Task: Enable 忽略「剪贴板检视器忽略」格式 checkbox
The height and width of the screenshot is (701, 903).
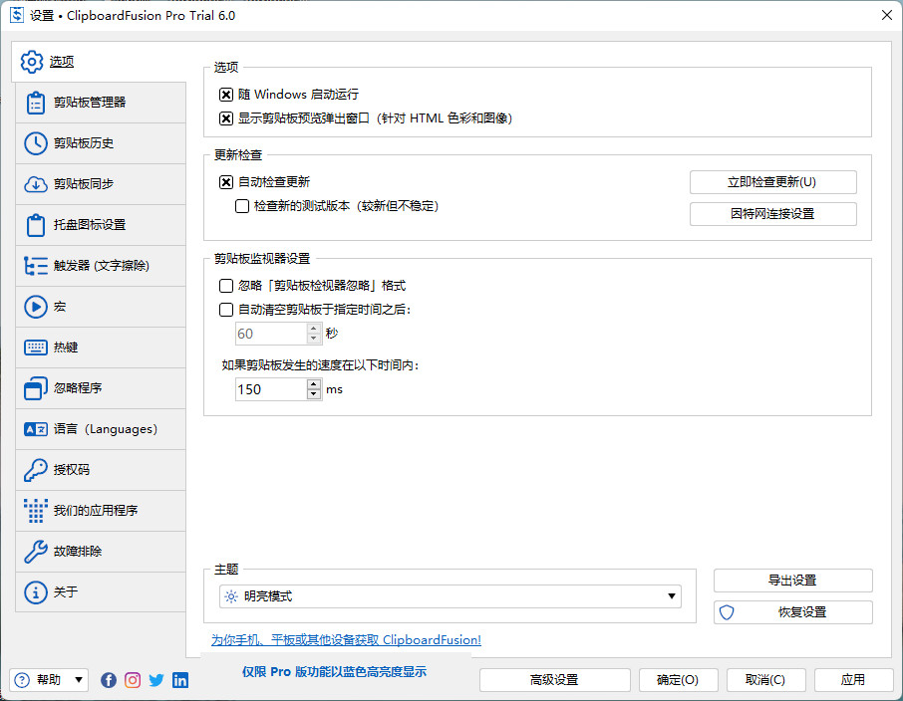Action: click(x=226, y=286)
